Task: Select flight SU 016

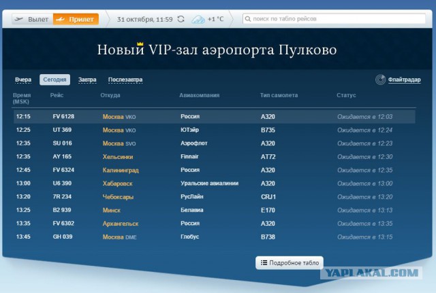Action: pos(62,143)
